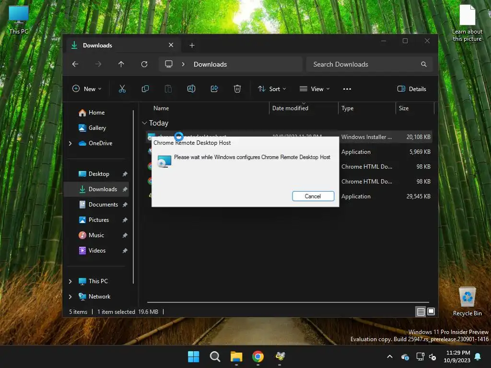The width and height of the screenshot is (491, 368).
Task: Switch to large thumbnails view icon
Action: (x=431, y=311)
